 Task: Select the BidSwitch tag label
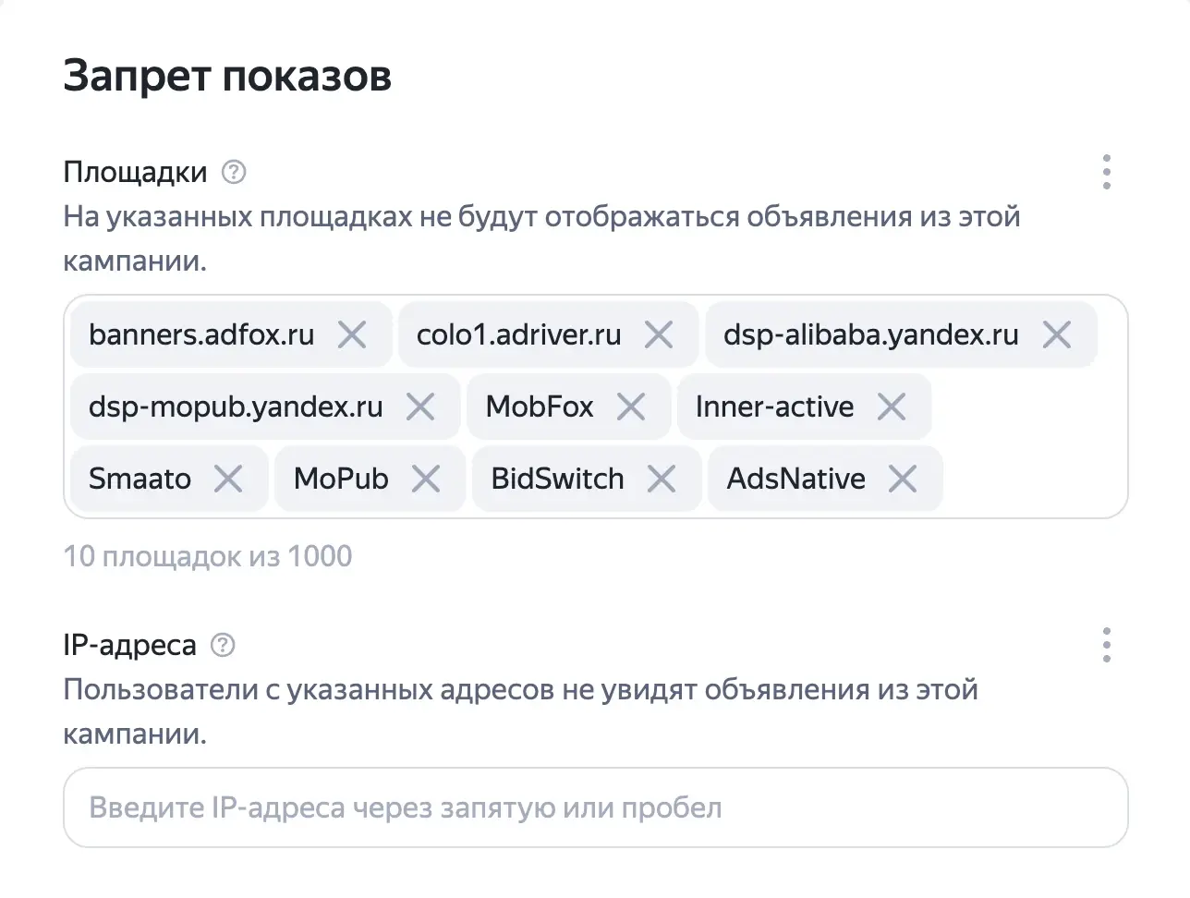pos(557,479)
